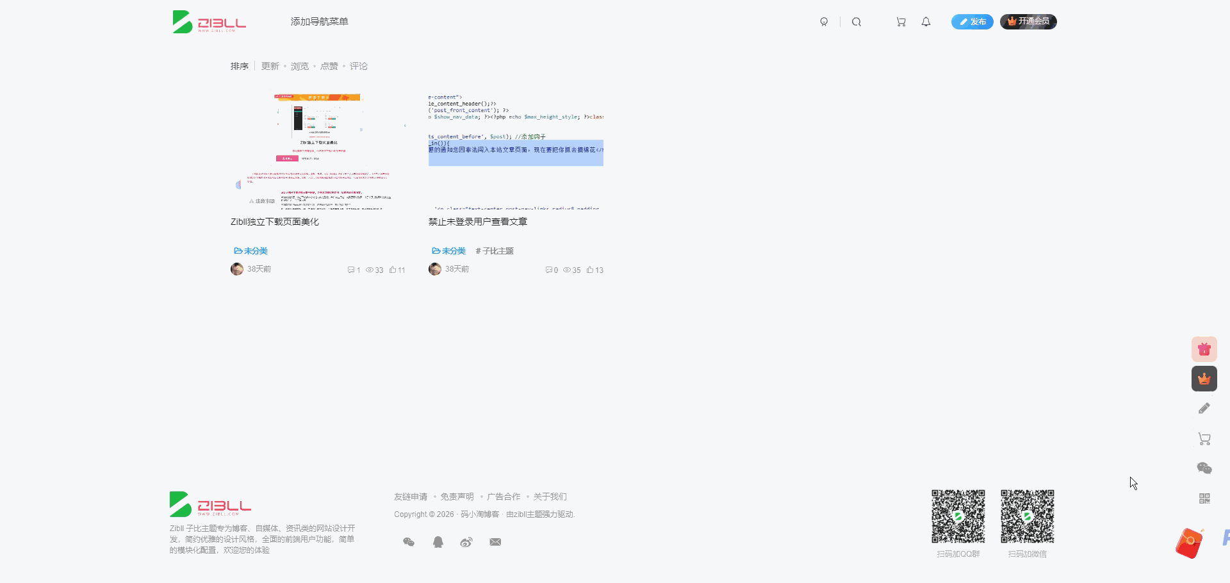This screenshot has height=583, width=1230.
Task: Click the 开通会员 button
Action: click(1028, 22)
